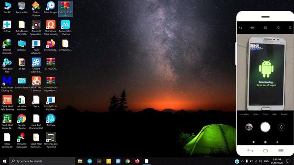Launch Aiseesoft Screen Recorder shortcut
Viewport: 294px width, 165px height.
(x=36, y=27)
